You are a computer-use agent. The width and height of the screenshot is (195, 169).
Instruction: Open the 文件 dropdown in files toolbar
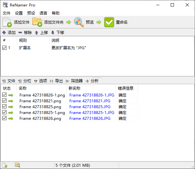pos(9,81)
